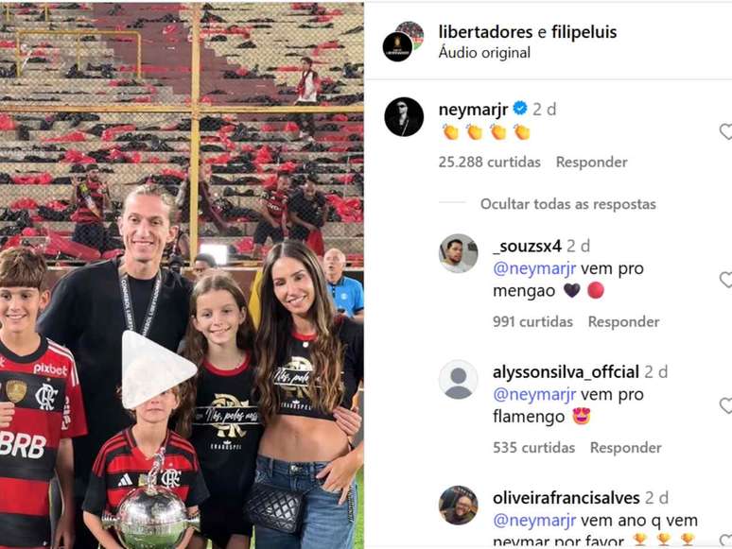Viewport: 732px width, 549px height.
Task: Open neymarjr's profile picture
Action: (404, 116)
